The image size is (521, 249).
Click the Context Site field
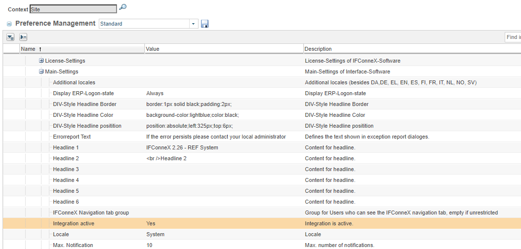(73, 9)
